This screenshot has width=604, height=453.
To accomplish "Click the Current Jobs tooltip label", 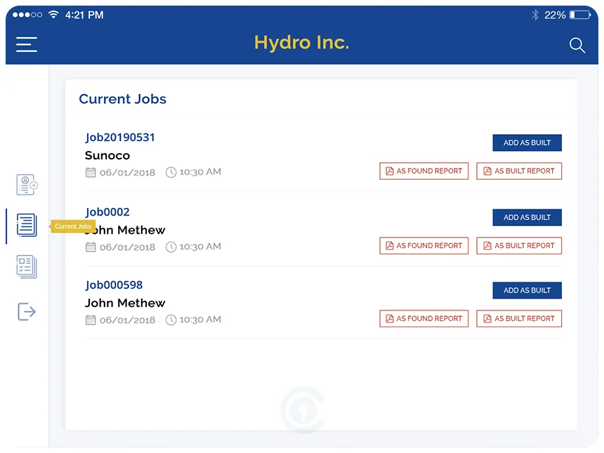I will click(72, 226).
